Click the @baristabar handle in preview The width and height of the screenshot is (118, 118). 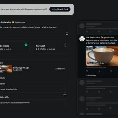109,37
